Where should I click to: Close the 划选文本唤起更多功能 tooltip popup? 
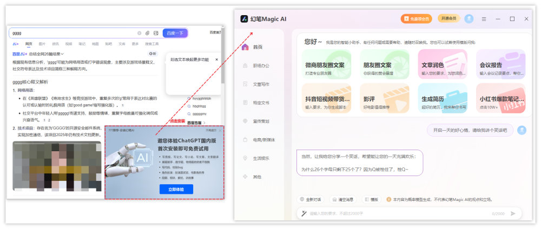[x=217, y=59]
